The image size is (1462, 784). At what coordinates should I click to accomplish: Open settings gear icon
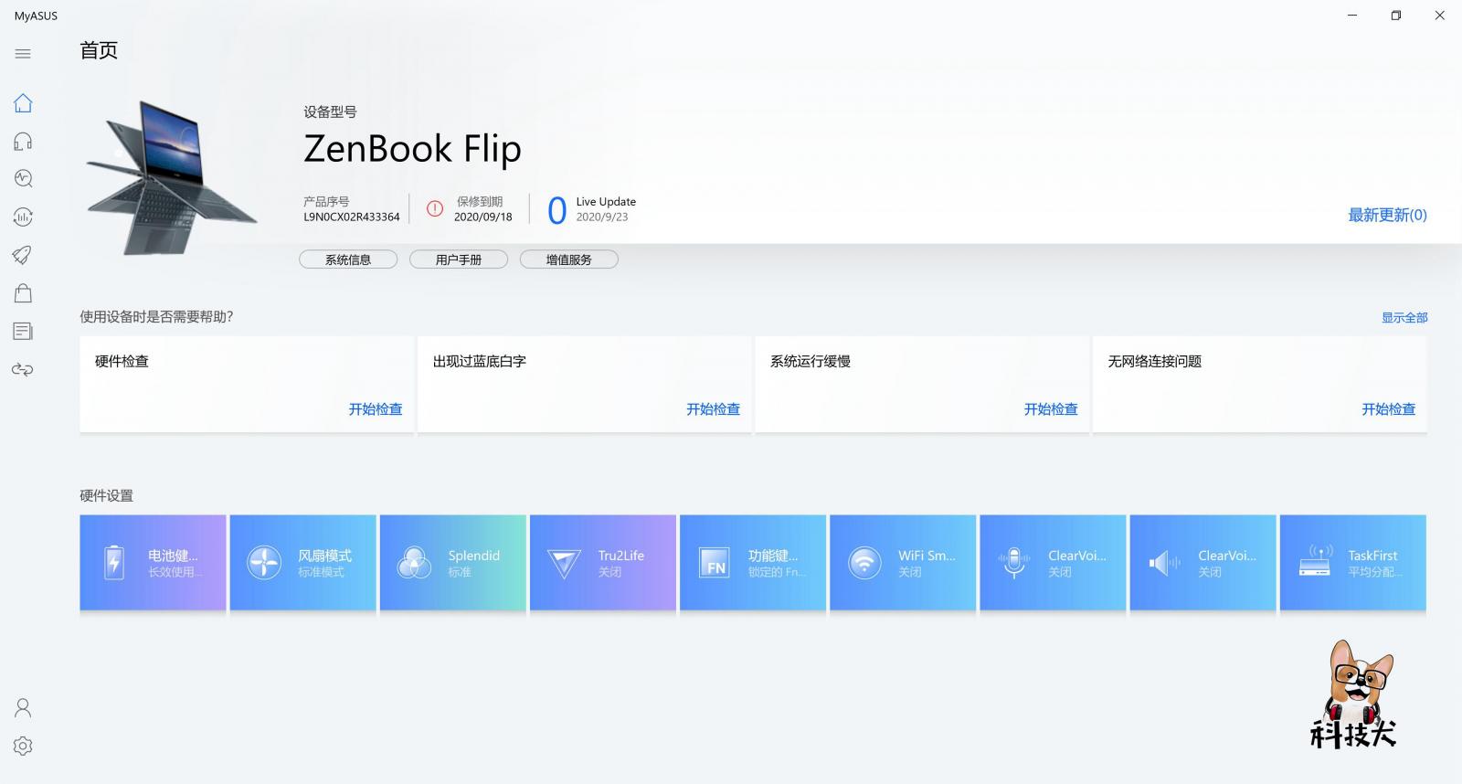pyautogui.click(x=23, y=746)
